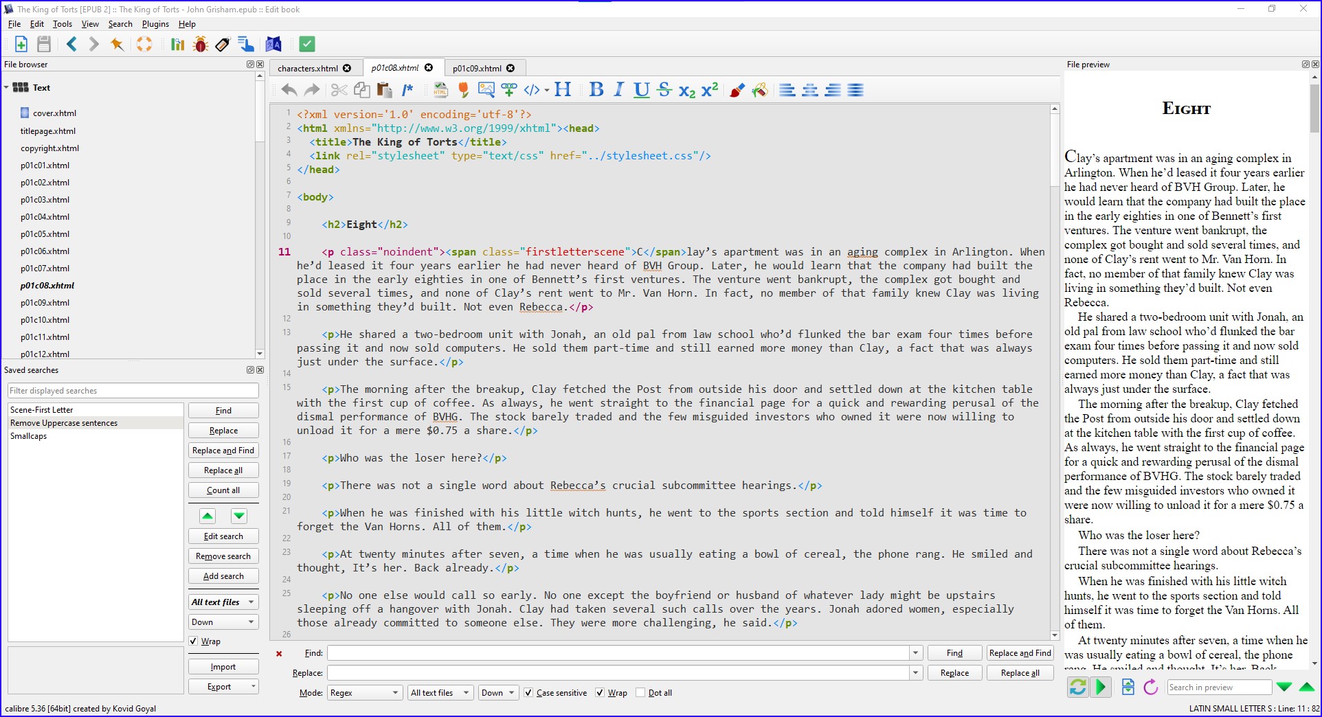Click the green play icon under preview
1322x717 pixels.
pyautogui.click(x=1101, y=687)
